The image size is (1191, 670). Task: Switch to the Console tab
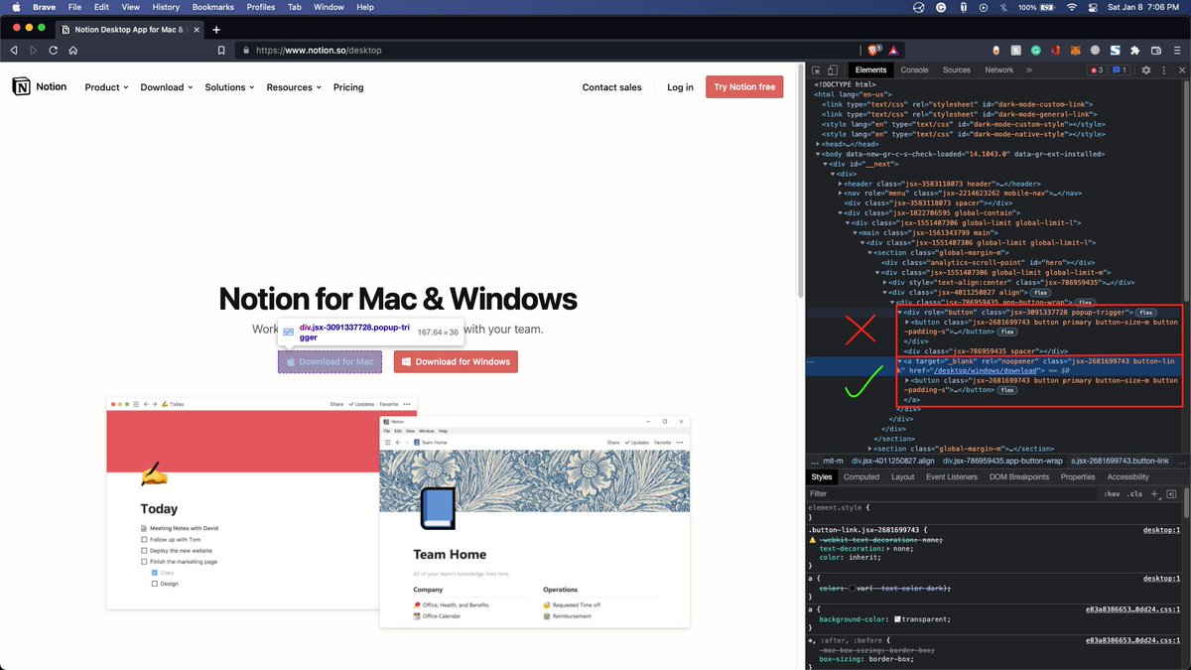pyautogui.click(x=914, y=70)
